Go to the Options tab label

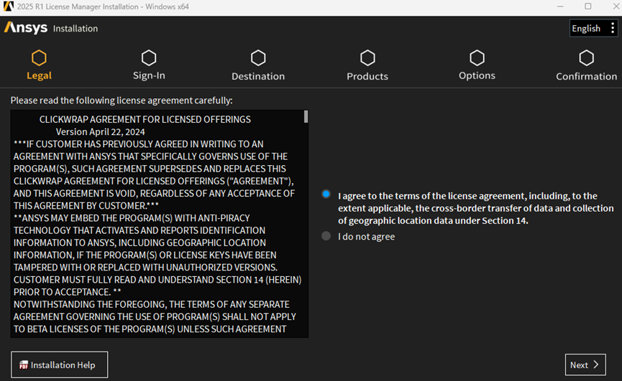pyautogui.click(x=477, y=75)
